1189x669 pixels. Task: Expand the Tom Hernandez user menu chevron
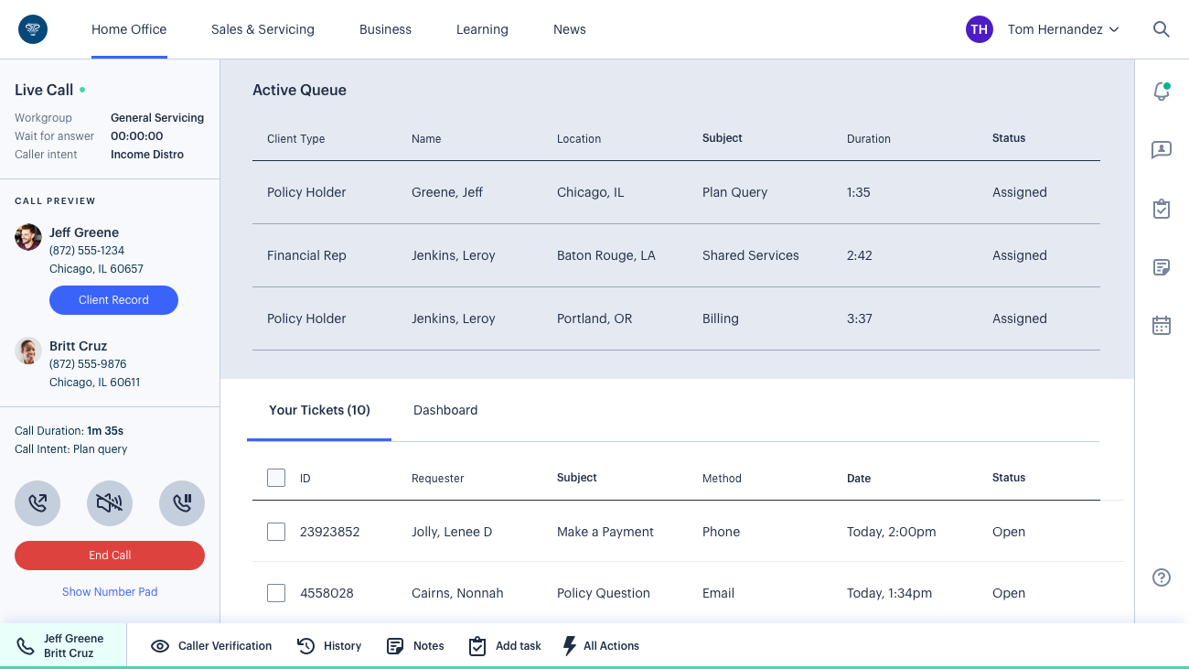[x=1114, y=30]
